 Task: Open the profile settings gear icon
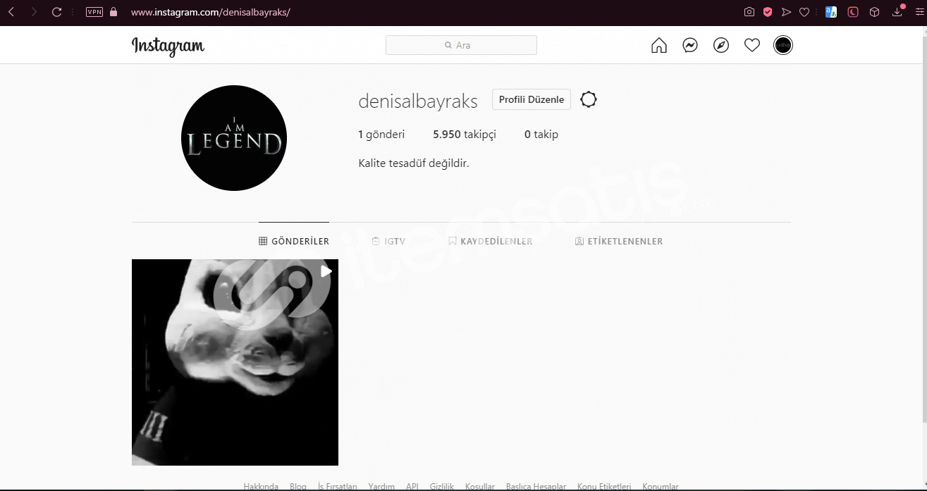point(589,99)
